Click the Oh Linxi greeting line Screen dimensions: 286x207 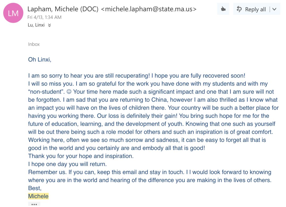coord(39,60)
